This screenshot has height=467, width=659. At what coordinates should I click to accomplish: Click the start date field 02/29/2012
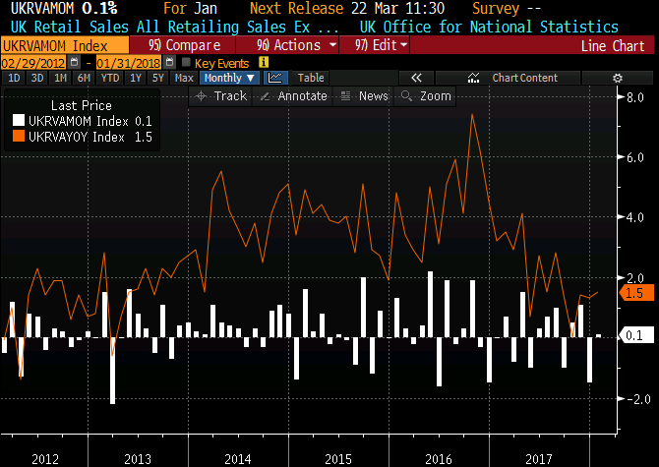[x=33, y=63]
